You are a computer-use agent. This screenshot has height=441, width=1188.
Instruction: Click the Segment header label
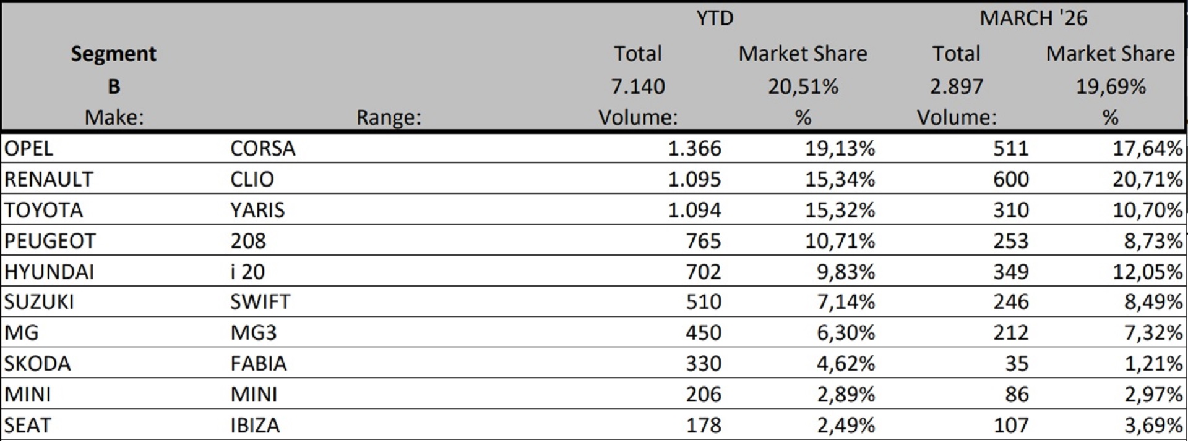click(x=113, y=54)
